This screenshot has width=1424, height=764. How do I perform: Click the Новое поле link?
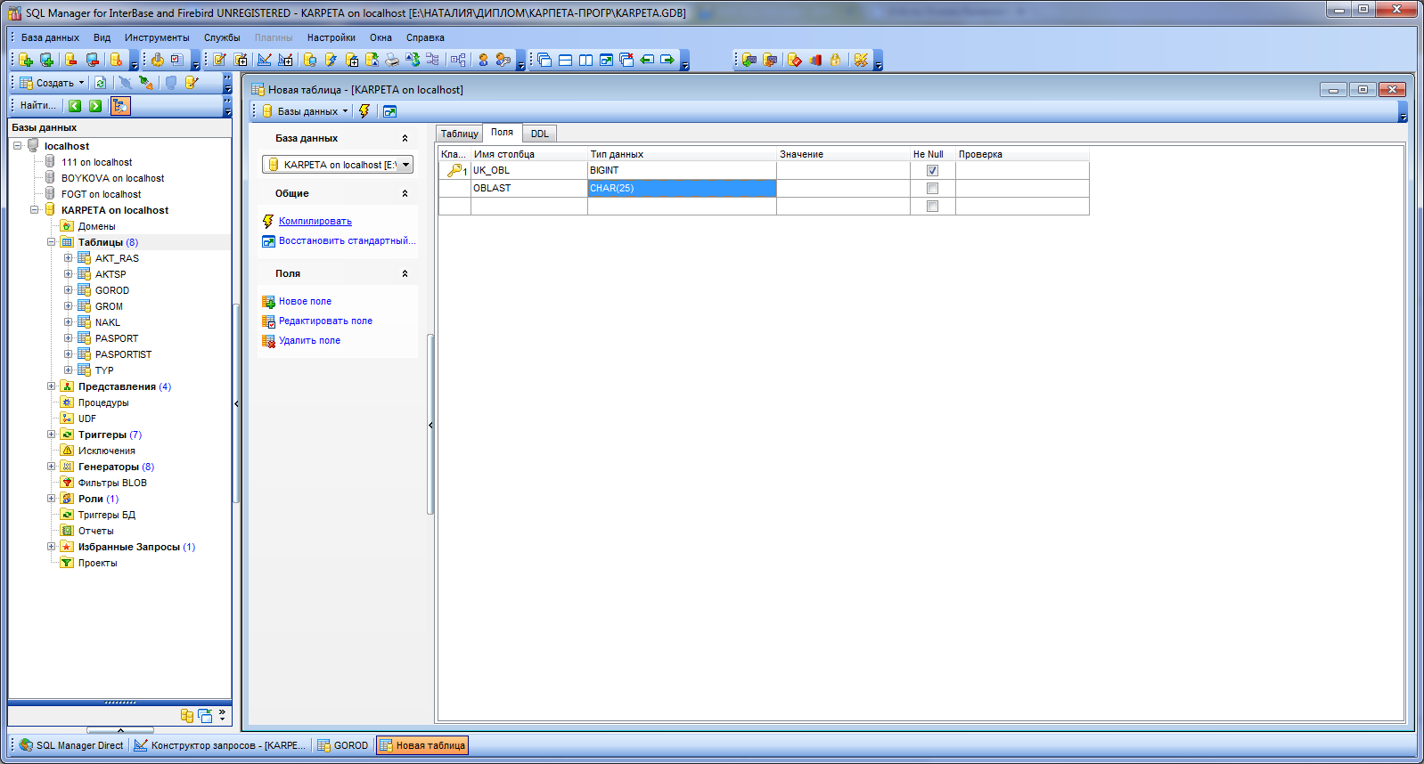(305, 301)
